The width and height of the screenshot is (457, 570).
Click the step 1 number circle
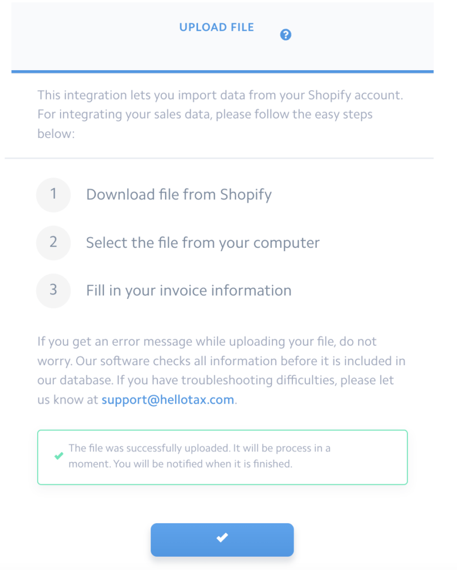[53, 195]
